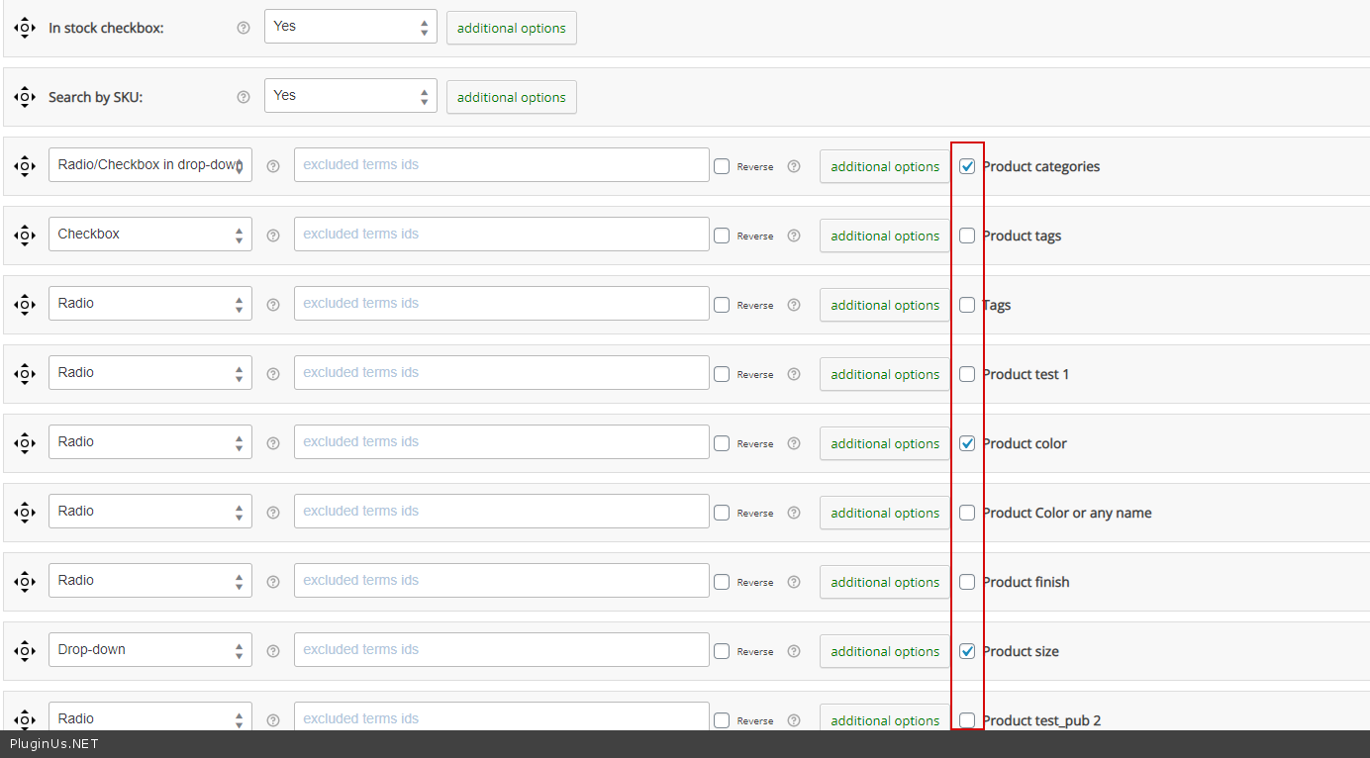
Task: Open Drop-down type selector for Product size
Action: tap(150, 650)
